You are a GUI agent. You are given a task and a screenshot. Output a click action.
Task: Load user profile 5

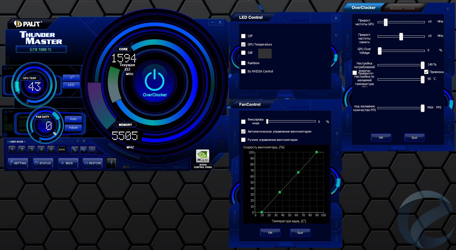(51, 149)
